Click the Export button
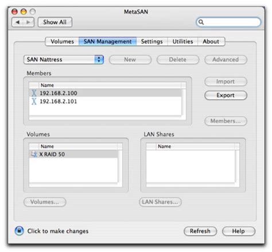 [x=226, y=95]
